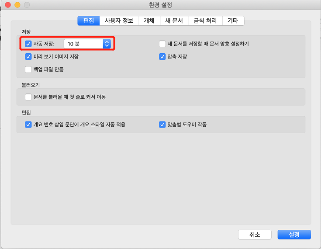Confirm with the 설정 button
This screenshot has height=249, width=321.
294,235
